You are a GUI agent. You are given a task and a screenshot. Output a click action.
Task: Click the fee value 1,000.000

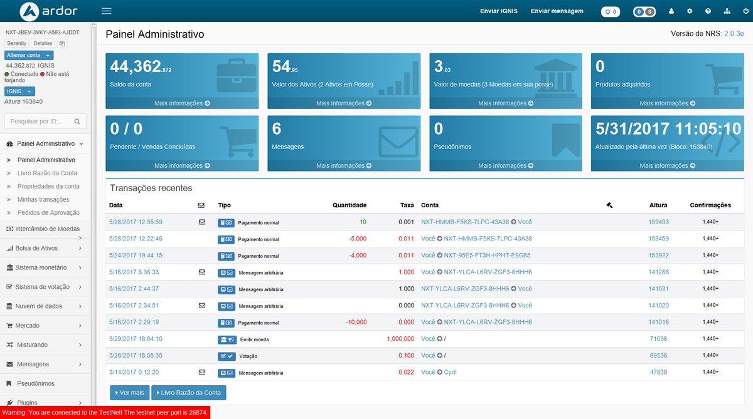400,339
